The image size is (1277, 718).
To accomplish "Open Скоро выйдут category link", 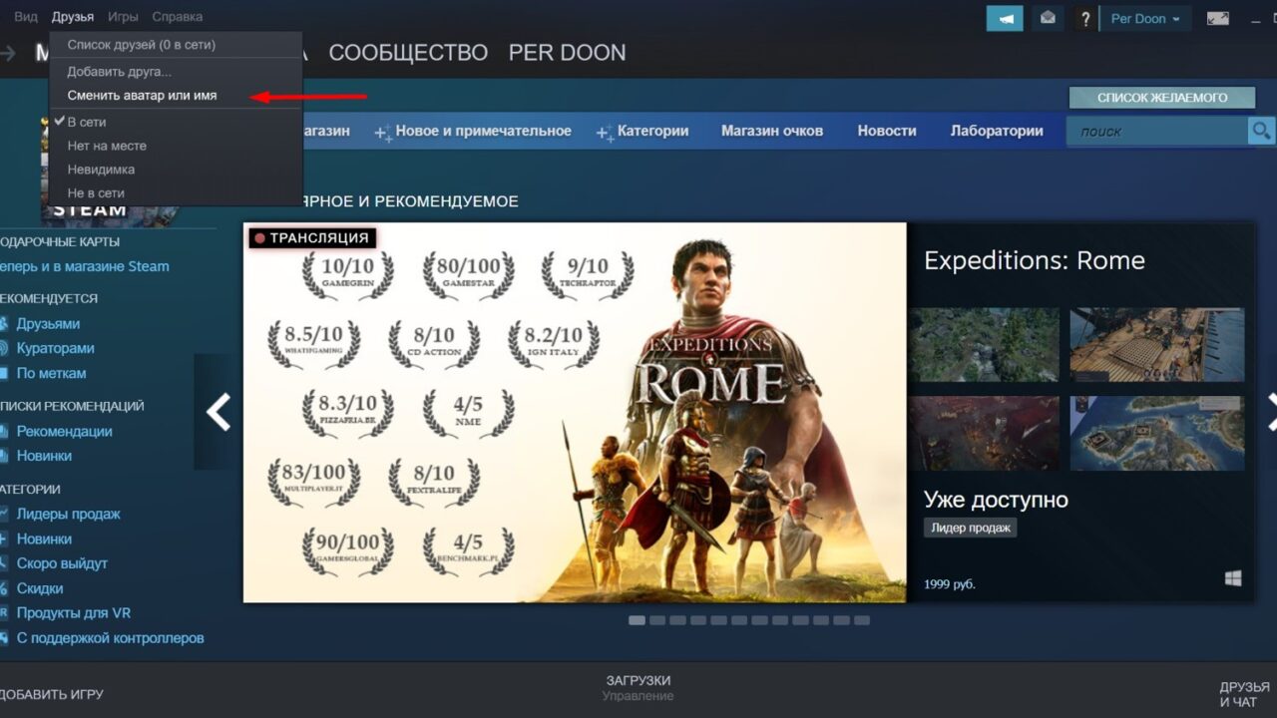I will [x=62, y=563].
